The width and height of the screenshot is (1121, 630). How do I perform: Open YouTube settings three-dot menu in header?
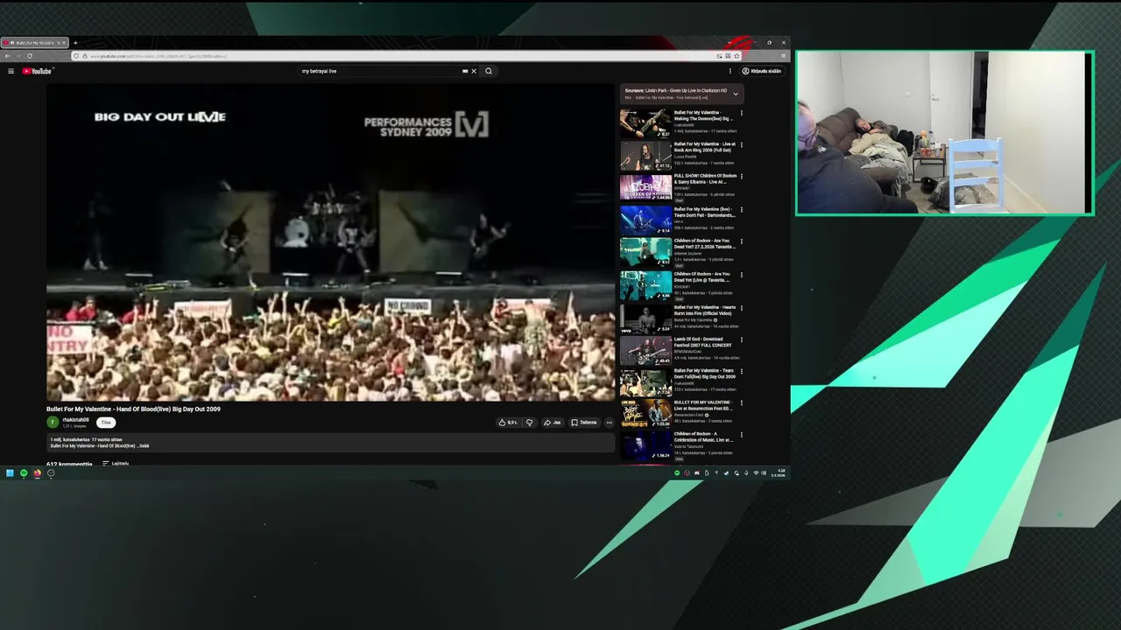click(x=730, y=71)
